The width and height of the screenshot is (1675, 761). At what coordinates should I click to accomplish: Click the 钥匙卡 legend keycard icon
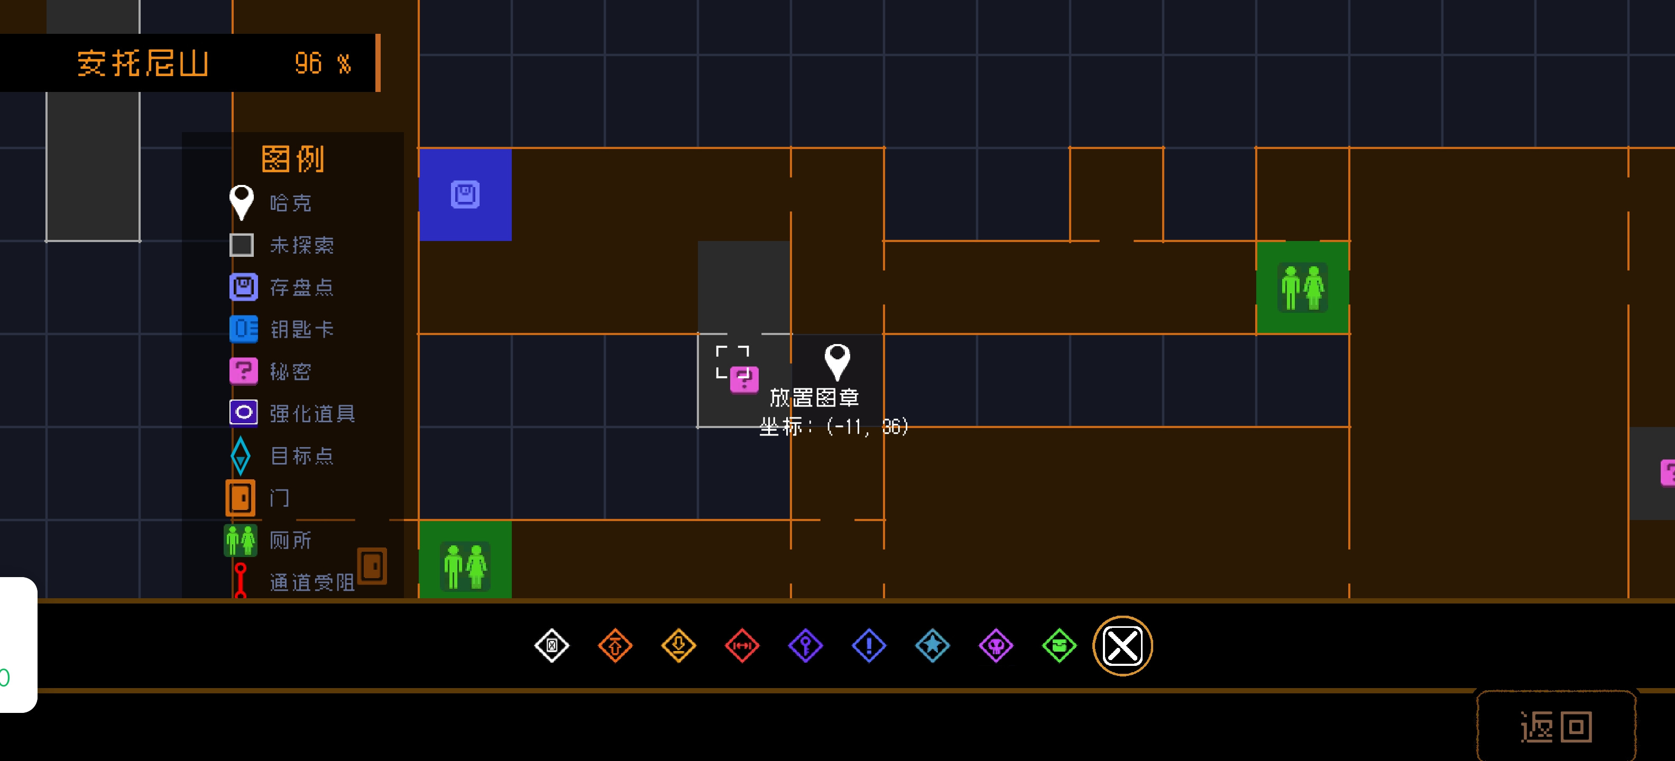(x=243, y=329)
